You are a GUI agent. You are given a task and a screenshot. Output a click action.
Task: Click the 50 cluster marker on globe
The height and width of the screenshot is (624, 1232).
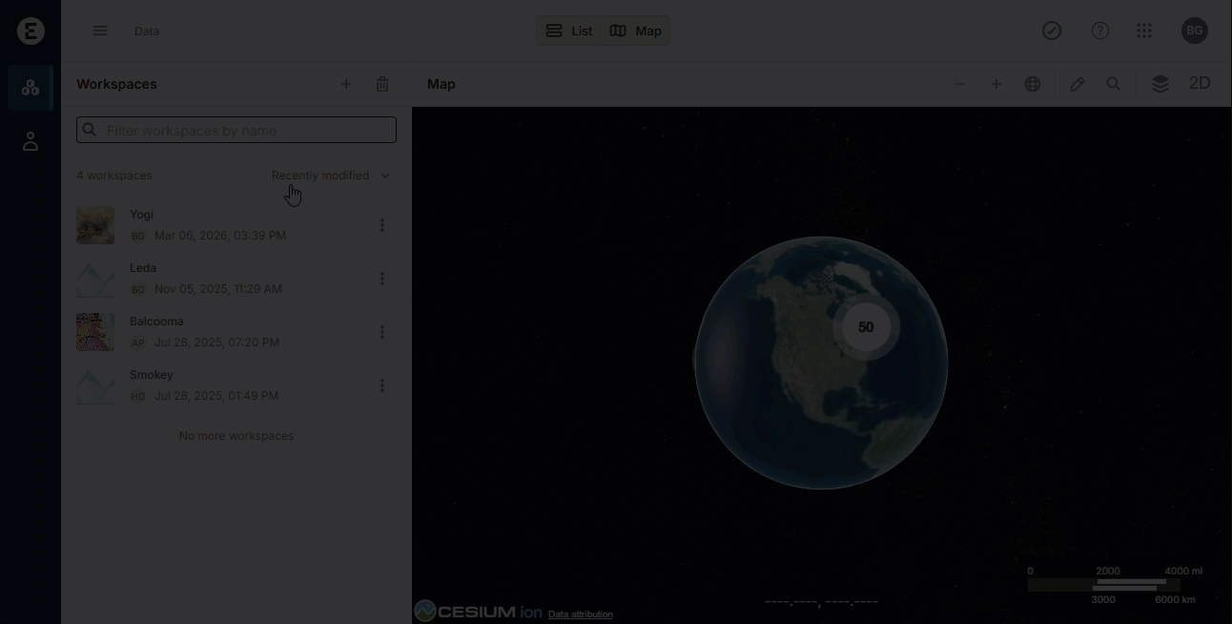pyautogui.click(x=866, y=327)
